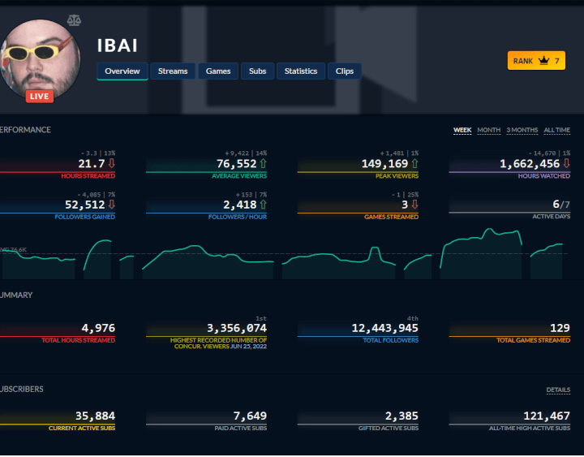Click the HOURS STREAMED label

coord(88,176)
